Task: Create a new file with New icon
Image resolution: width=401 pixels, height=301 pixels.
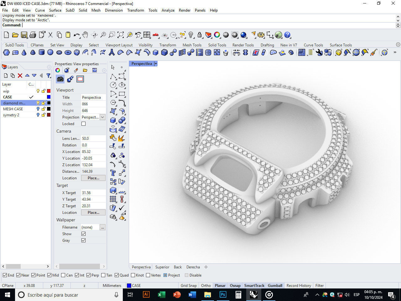Action: coord(6,35)
